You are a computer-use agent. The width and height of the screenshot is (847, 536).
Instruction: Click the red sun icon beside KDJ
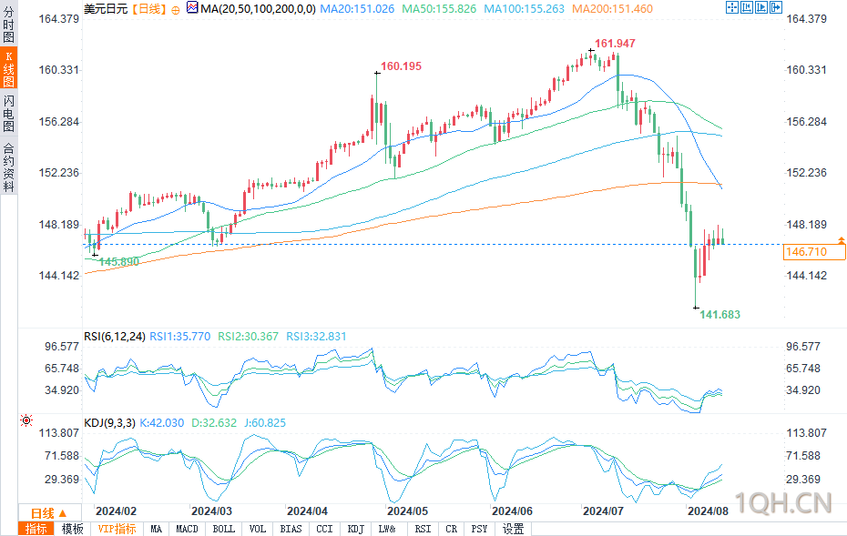(26, 420)
